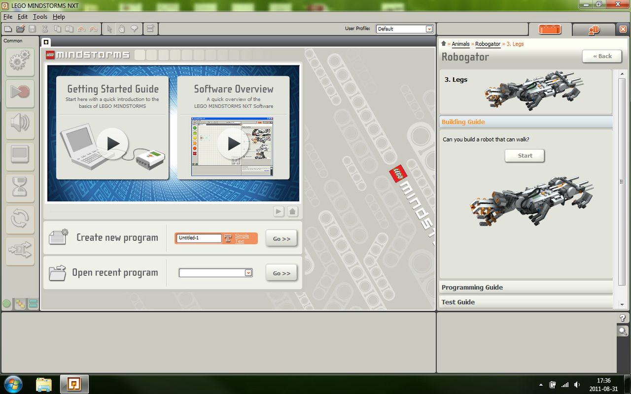Click the large Robogator image
Screen dimensions: 631x394
(532, 202)
